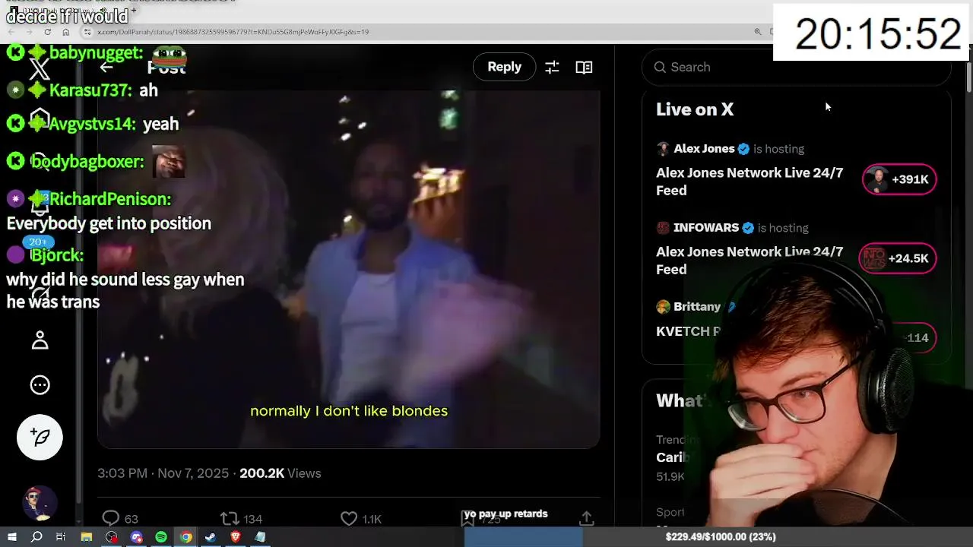Share the post via upload arrow icon
The image size is (973, 547).
click(x=586, y=518)
